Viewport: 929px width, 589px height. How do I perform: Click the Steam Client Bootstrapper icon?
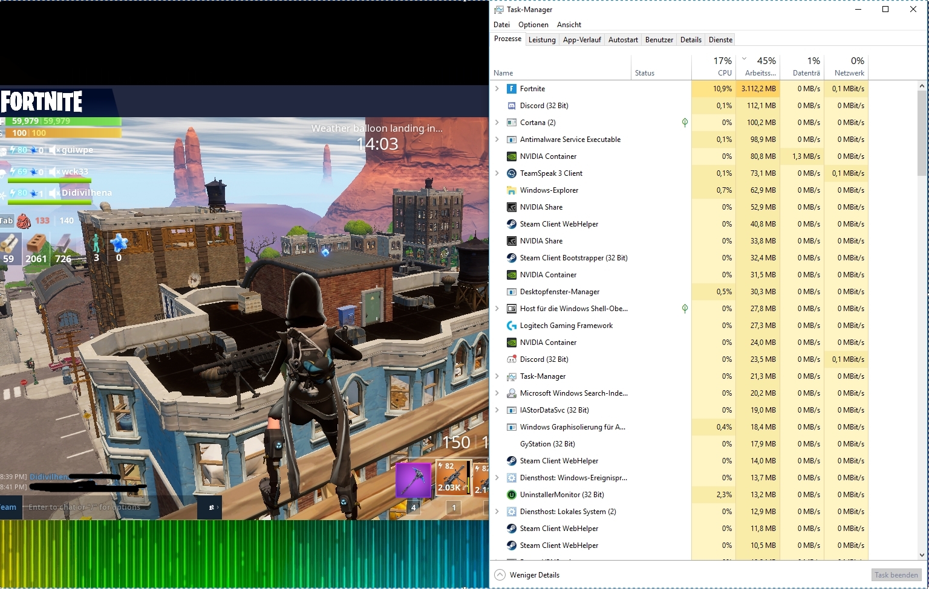(511, 258)
